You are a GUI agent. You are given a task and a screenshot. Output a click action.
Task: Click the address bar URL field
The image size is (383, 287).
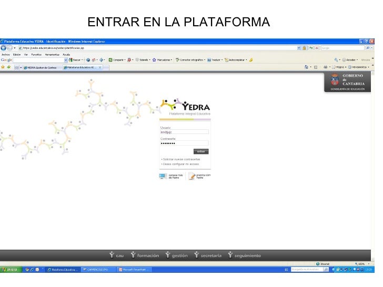point(157,48)
